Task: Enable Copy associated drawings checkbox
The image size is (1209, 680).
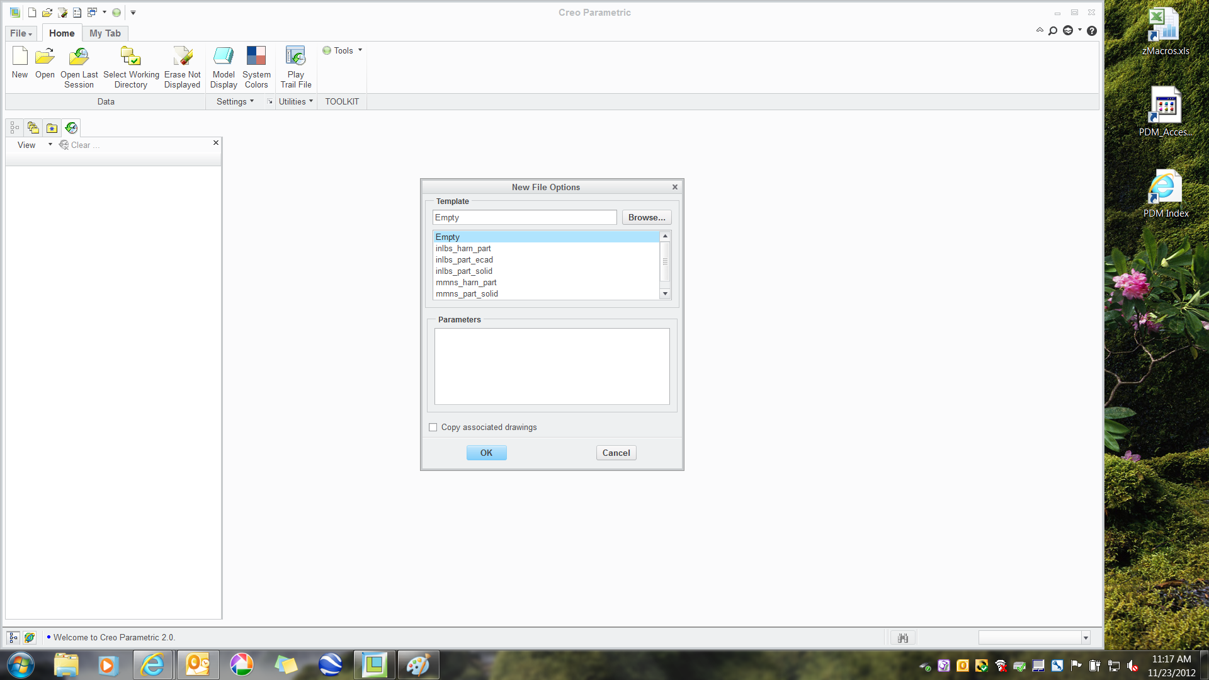Action: pyautogui.click(x=433, y=427)
